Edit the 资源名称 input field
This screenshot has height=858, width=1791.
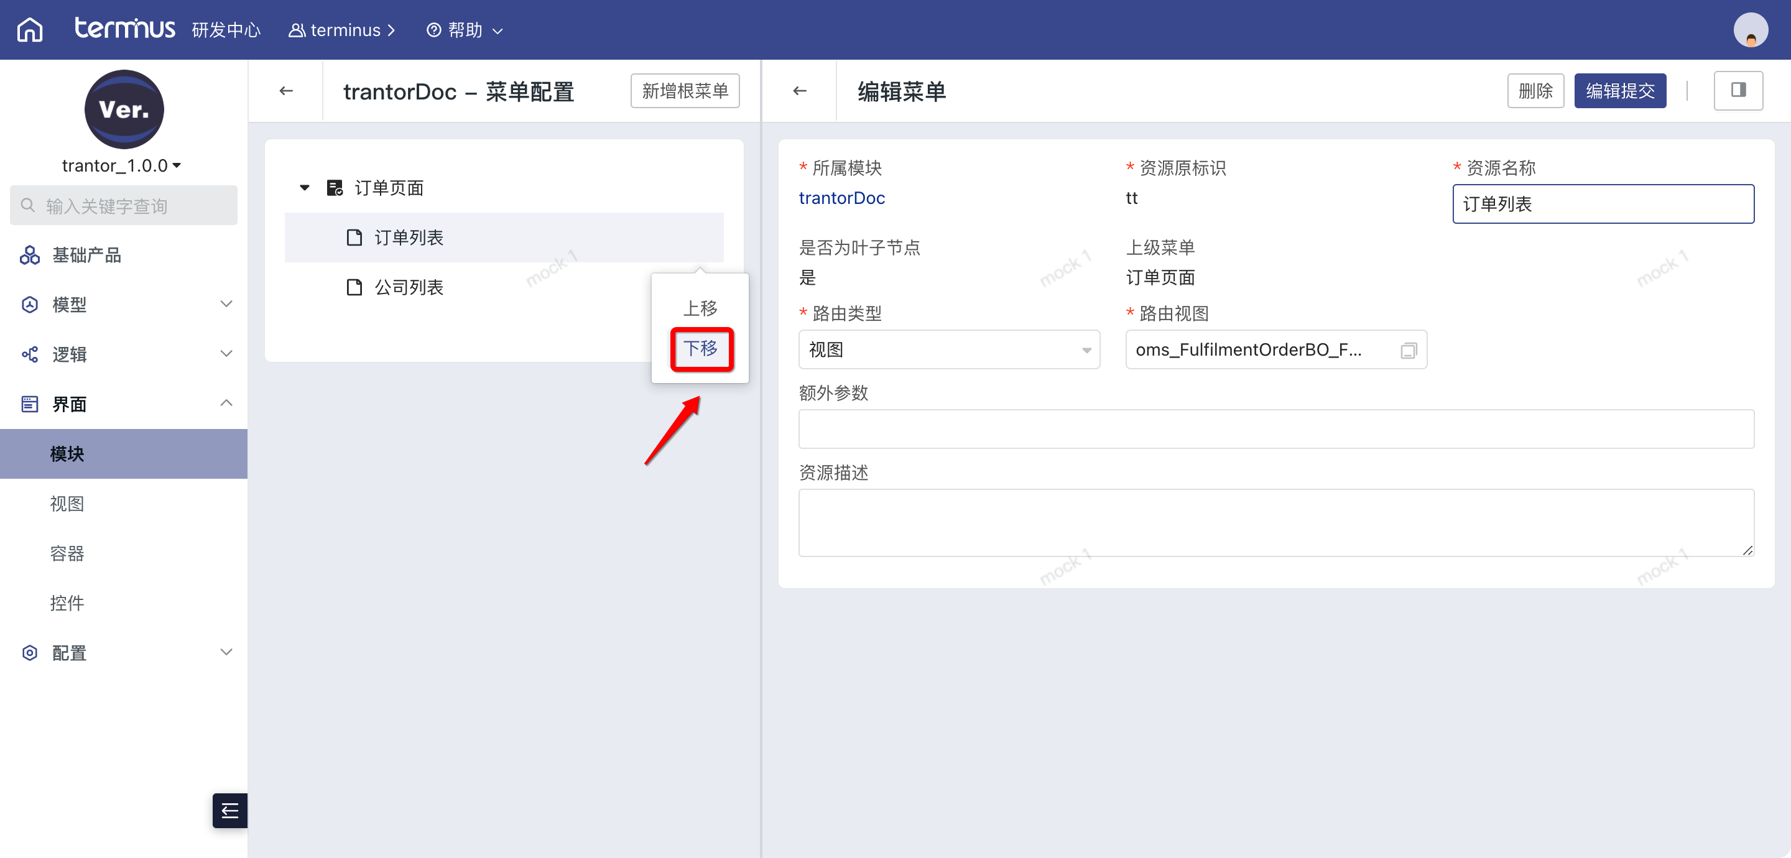[1603, 204]
